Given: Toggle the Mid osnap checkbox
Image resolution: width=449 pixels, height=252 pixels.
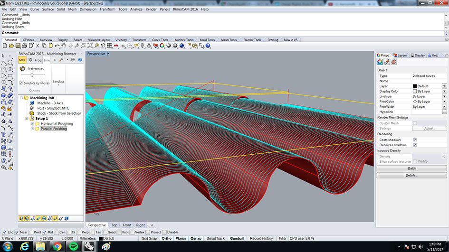Looking at the screenshot, I should click(x=44, y=232).
